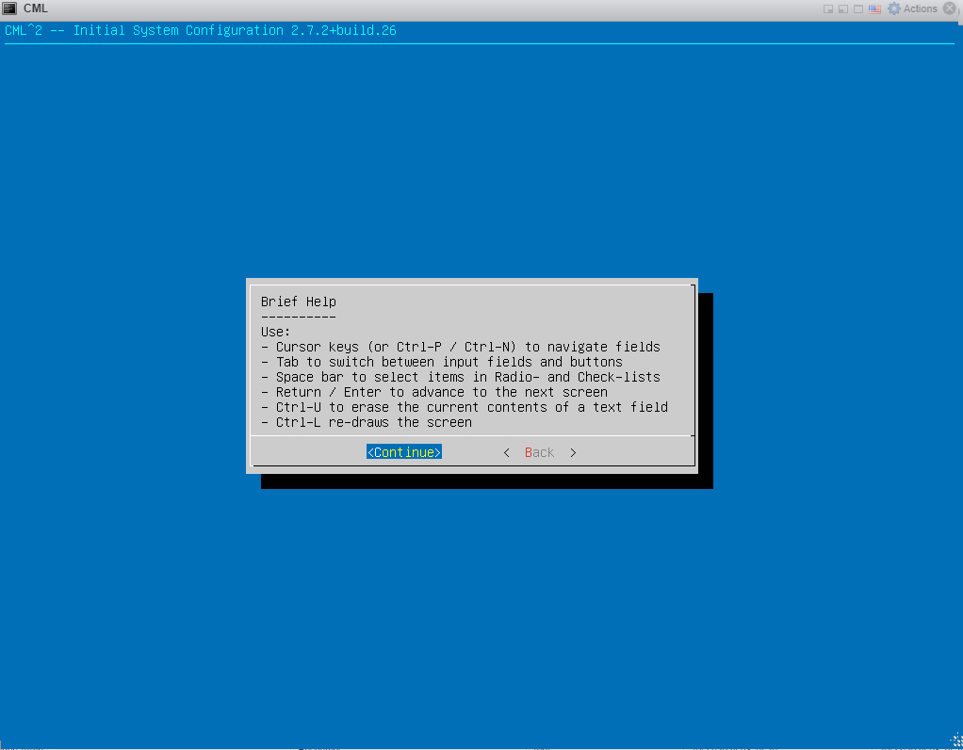Screen dimensions: 963x750
Task: Click the "Ctrl-L re-draws the screen" line
Action: pyautogui.click(x=367, y=422)
